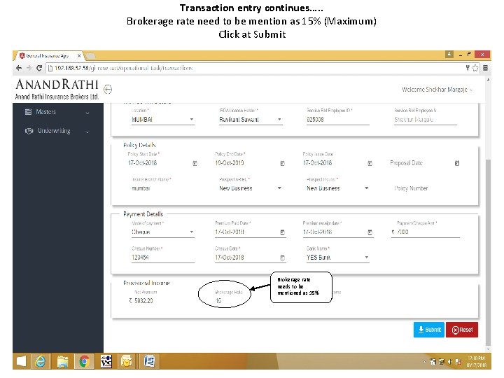This screenshot has height=378, width=504.
Task: Open Internet Explorer from the taskbar
Action: tap(41, 362)
